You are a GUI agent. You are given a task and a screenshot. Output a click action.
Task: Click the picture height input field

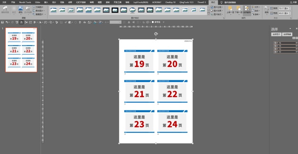coord(283,8)
